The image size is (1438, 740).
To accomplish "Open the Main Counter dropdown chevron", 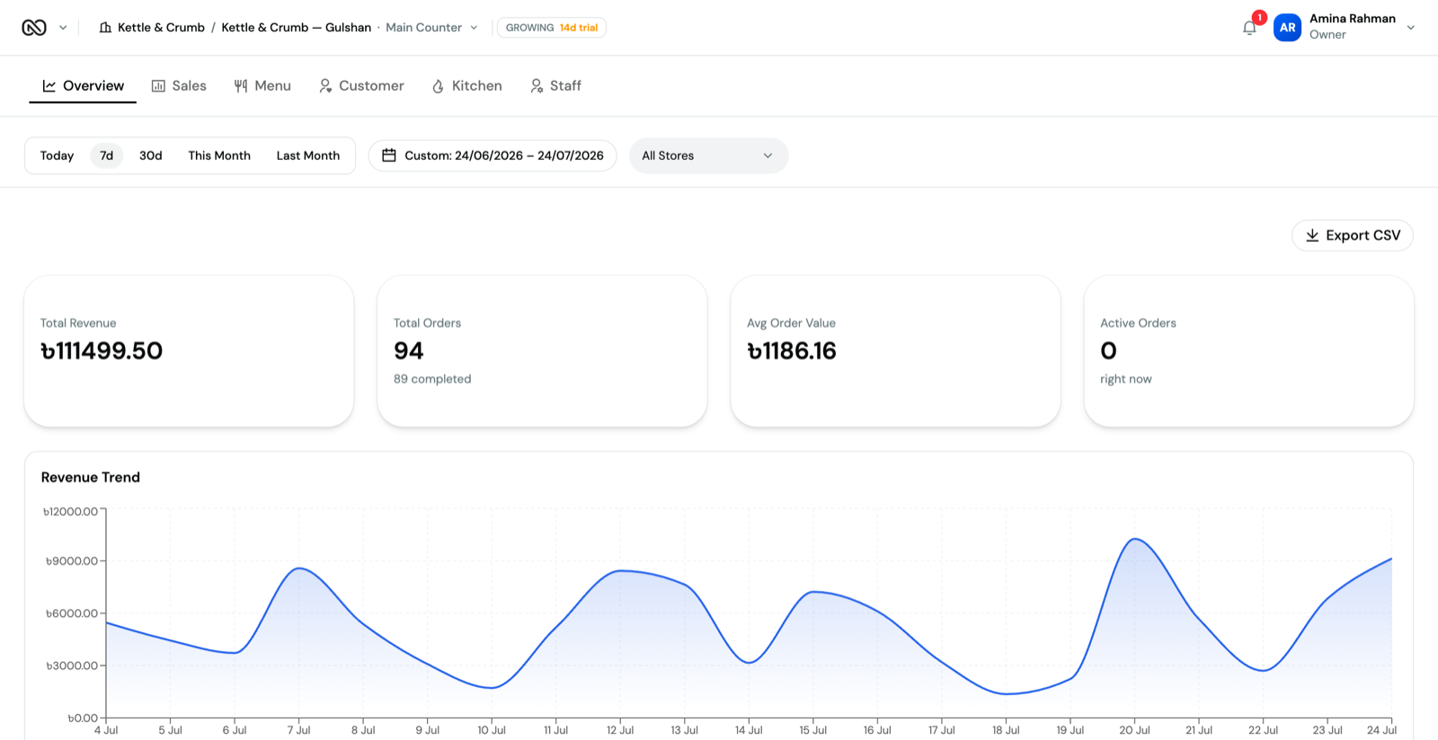I will point(474,28).
